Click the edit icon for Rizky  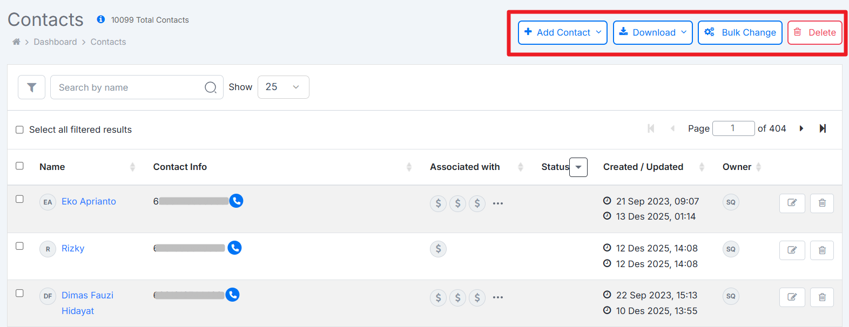792,250
